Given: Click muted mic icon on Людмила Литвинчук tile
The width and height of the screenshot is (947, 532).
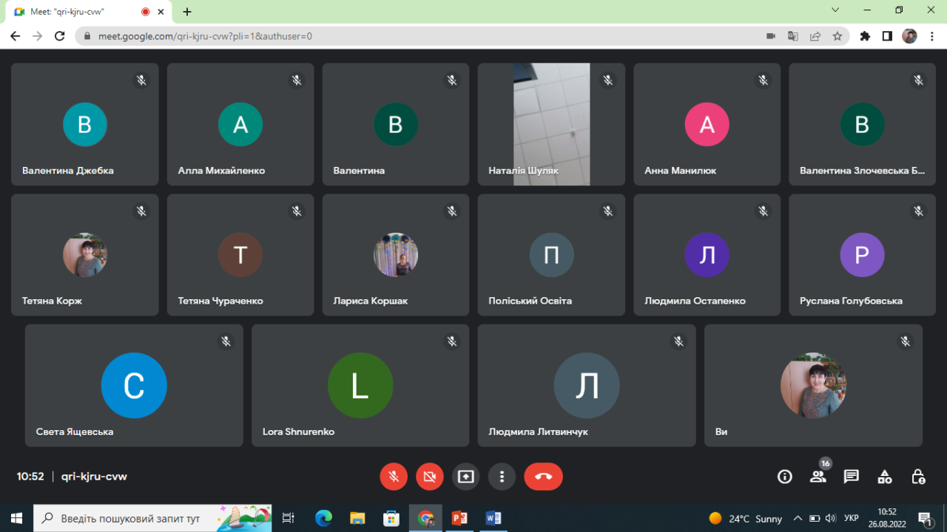Looking at the screenshot, I should coord(678,341).
